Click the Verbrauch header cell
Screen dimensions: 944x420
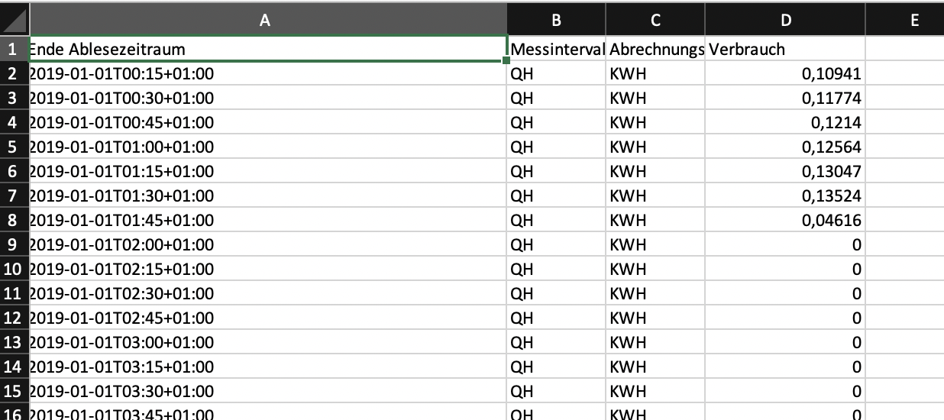pyautogui.click(x=785, y=49)
